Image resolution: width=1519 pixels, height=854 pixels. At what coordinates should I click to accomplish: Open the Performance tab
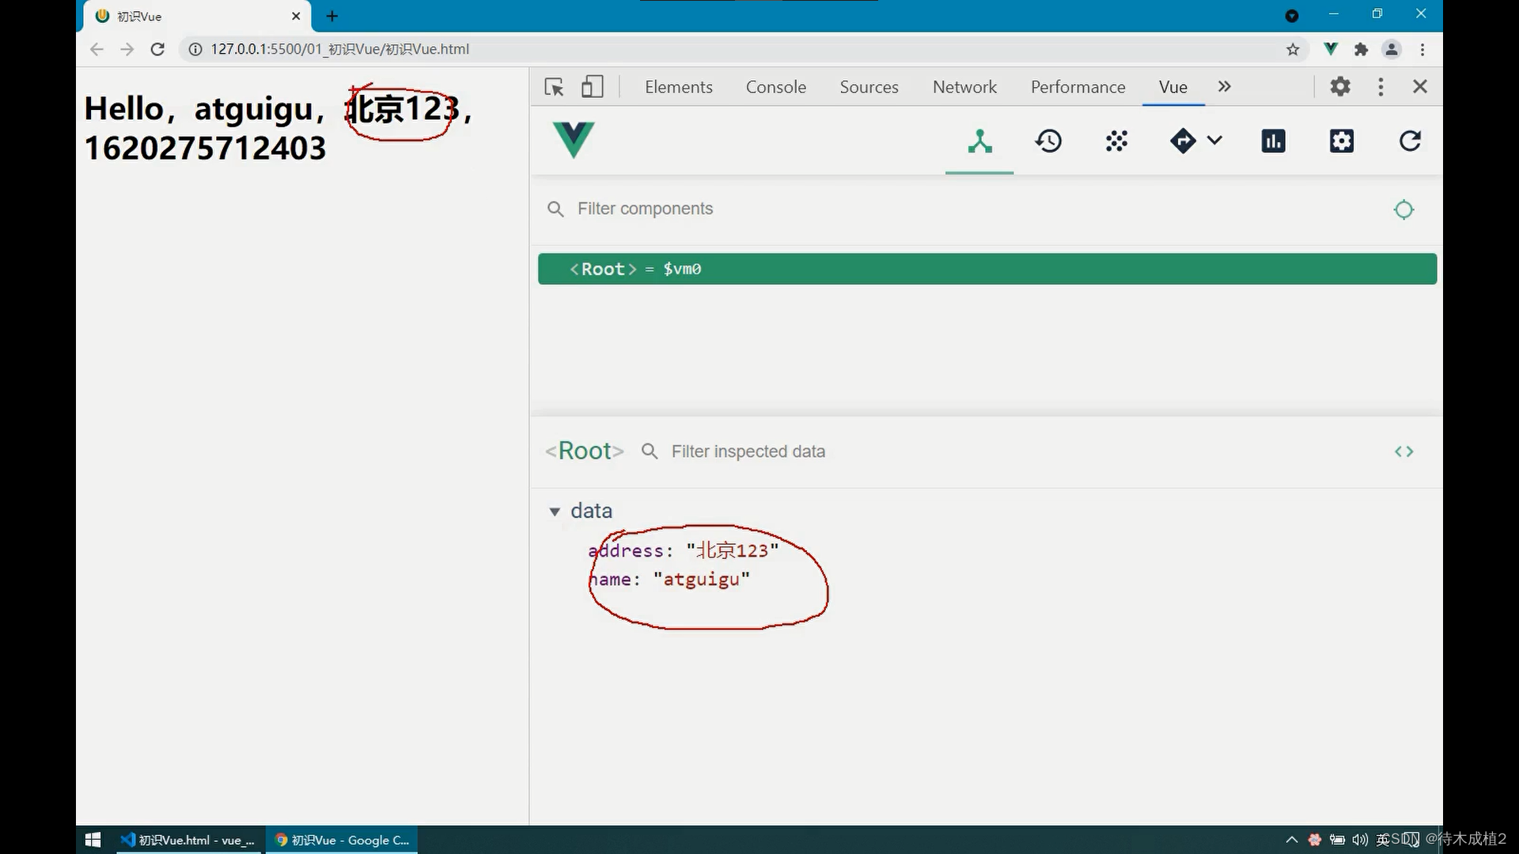1078,87
